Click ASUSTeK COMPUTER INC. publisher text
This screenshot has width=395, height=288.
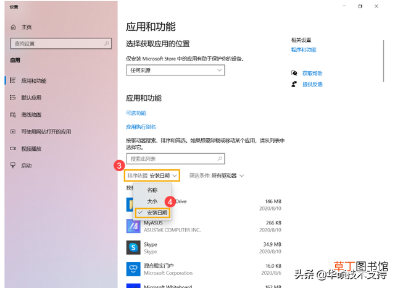172,230
